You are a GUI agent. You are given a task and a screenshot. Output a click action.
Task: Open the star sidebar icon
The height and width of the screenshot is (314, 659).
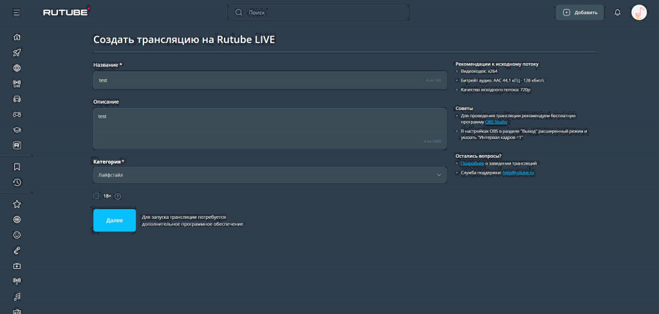(x=17, y=204)
